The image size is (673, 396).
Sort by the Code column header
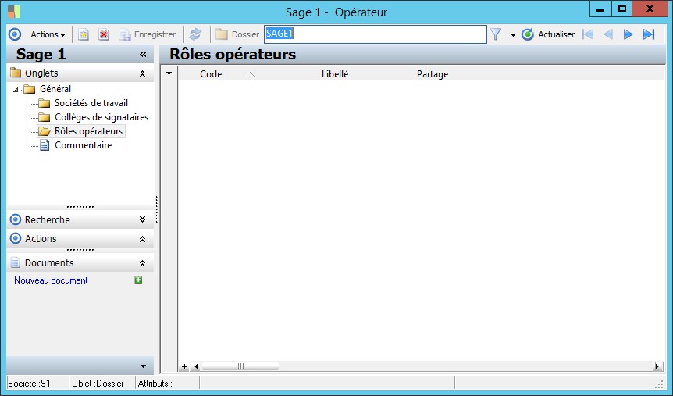point(211,74)
